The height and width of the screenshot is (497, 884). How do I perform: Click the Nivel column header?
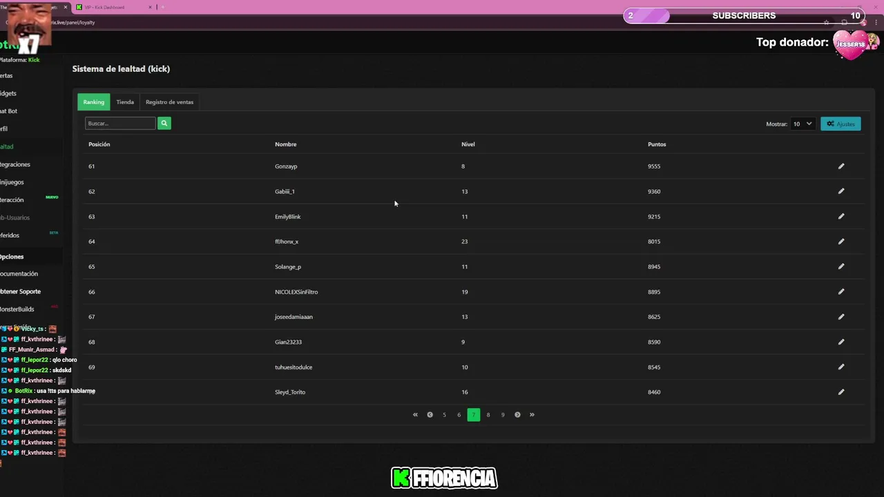468,144
